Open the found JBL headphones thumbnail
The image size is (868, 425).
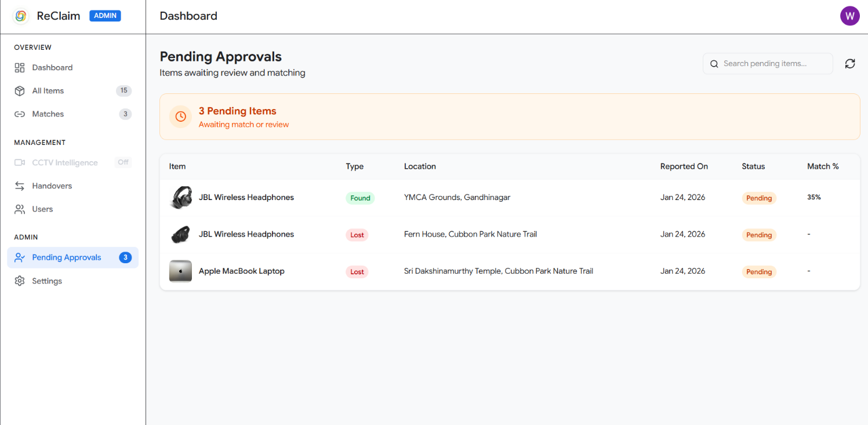point(181,198)
